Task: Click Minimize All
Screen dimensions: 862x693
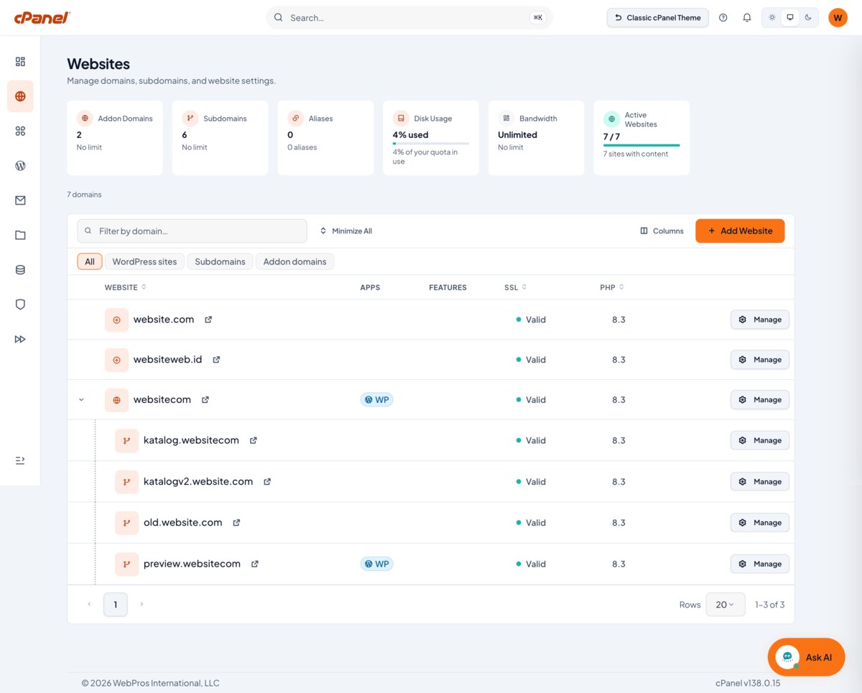Action: pyautogui.click(x=346, y=231)
